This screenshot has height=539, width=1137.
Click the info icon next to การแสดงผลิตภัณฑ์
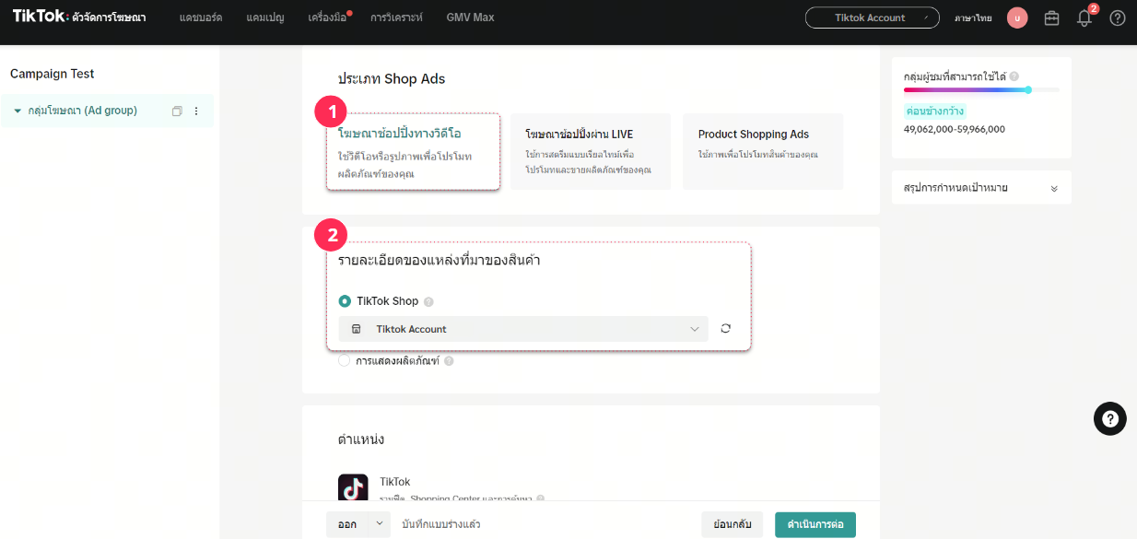(x=449, y=361)
